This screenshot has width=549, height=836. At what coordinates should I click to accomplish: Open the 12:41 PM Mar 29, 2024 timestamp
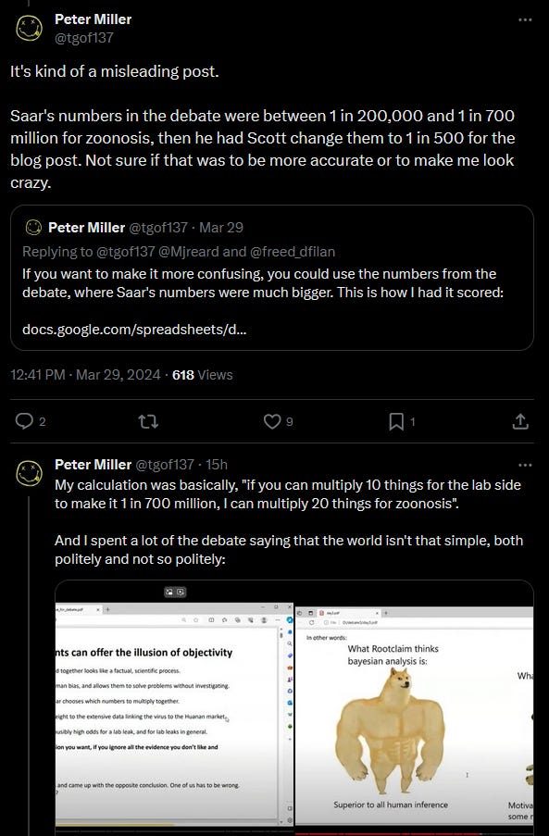pyautogui.click(x=85, y=375)
